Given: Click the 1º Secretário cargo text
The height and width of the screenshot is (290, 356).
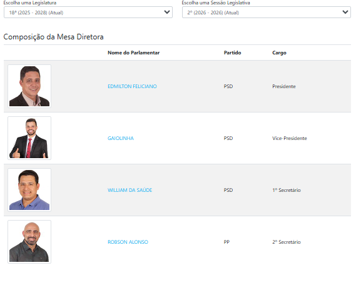Looking at the screenshot, I should [287, 190].
